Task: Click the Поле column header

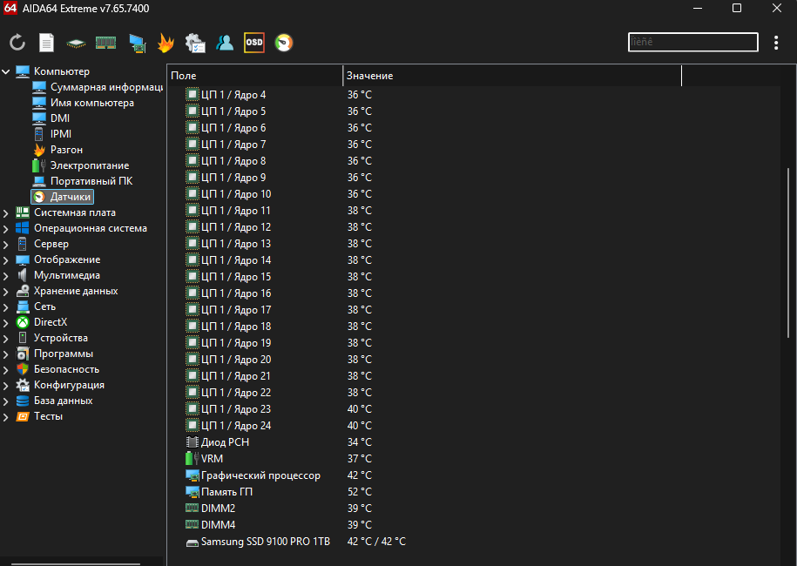Action: point(254,76)
